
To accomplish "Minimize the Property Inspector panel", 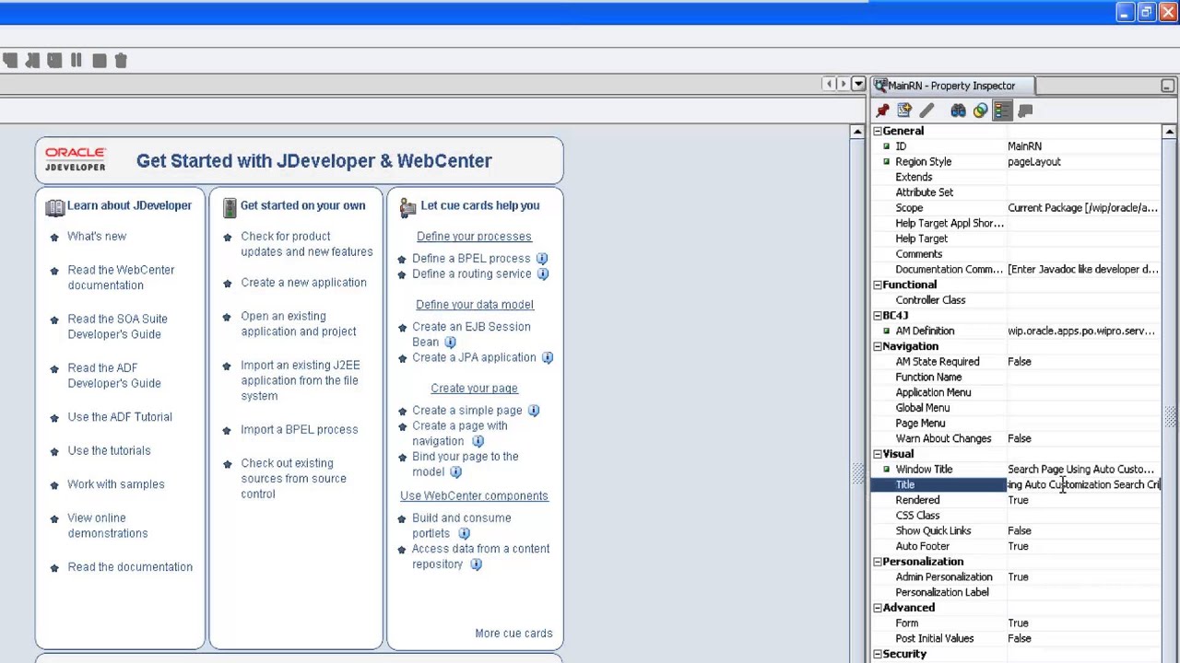I will tap(1167, 86).
